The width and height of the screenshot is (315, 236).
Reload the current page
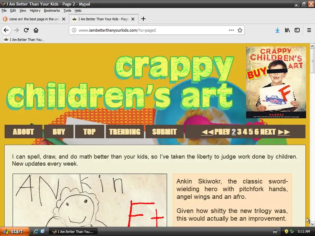tap(26, 30)
